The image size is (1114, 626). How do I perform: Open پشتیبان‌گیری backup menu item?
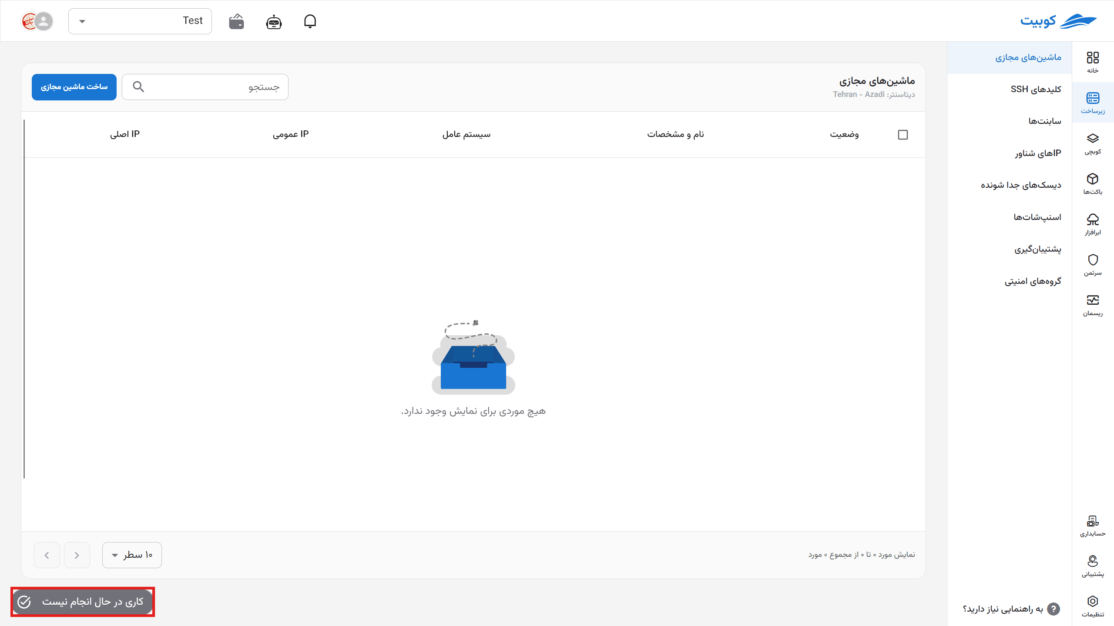click(1010, 250)
